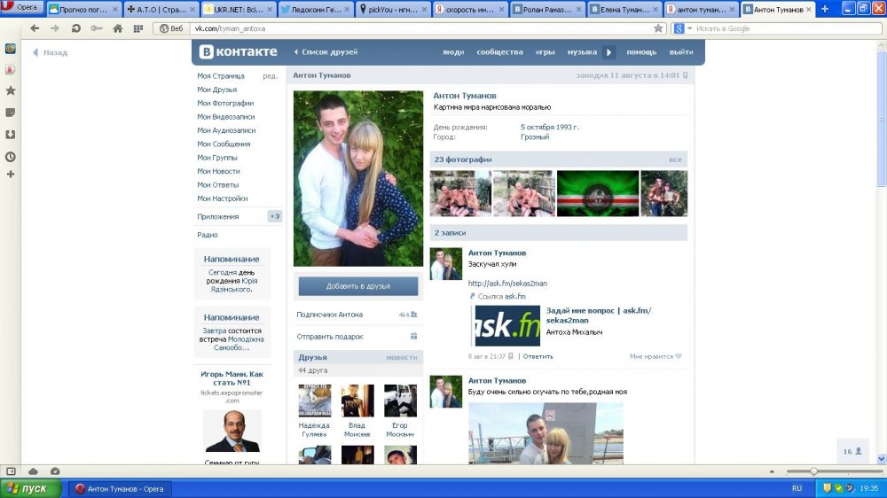
Task: Open 'Мои Сообщения' in left menu
Action: [224, 144]
